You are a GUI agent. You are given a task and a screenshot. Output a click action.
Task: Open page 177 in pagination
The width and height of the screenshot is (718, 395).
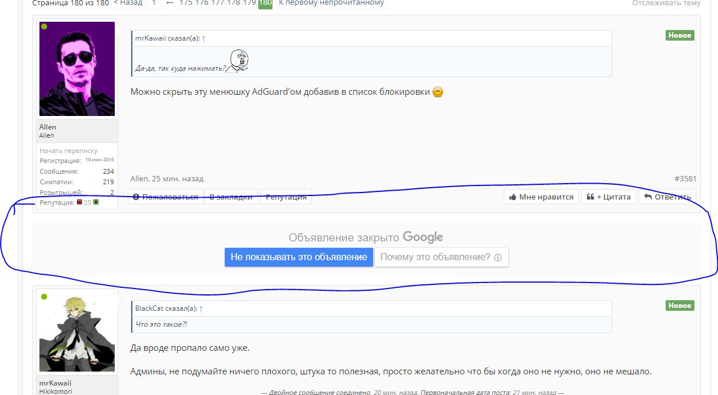(217, 3)
